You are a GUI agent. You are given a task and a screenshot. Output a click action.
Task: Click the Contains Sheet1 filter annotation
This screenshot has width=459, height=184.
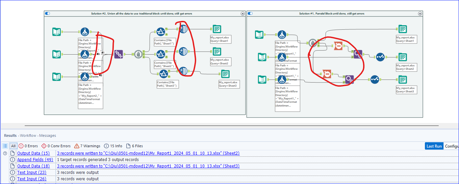pos(164,42)
